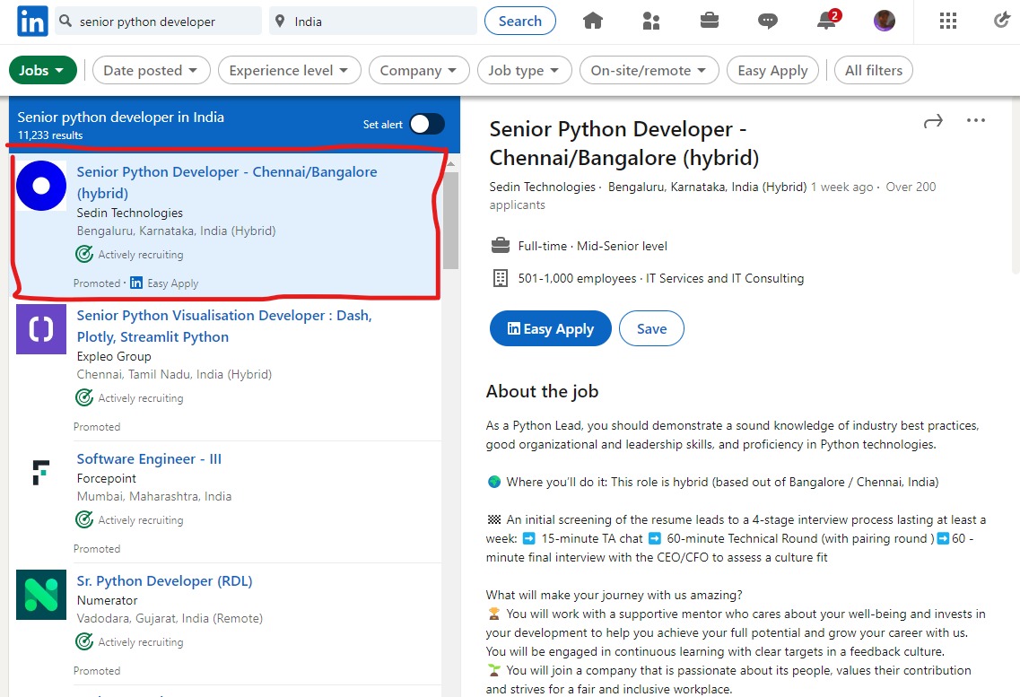This screenshot has height=697, width=1020.
Task: Click 'Full-time · Mid-Senior level' text
Action: pyautogui.click(x=593, y=246)
